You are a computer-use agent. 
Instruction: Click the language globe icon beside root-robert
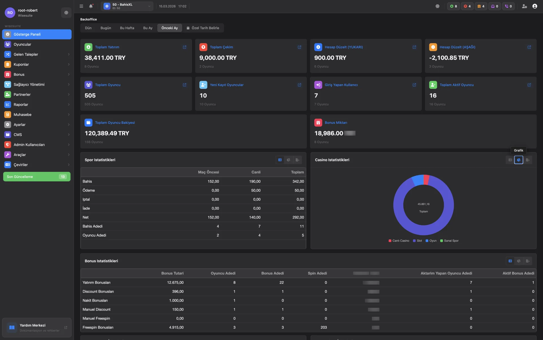[x=66, y=12]
